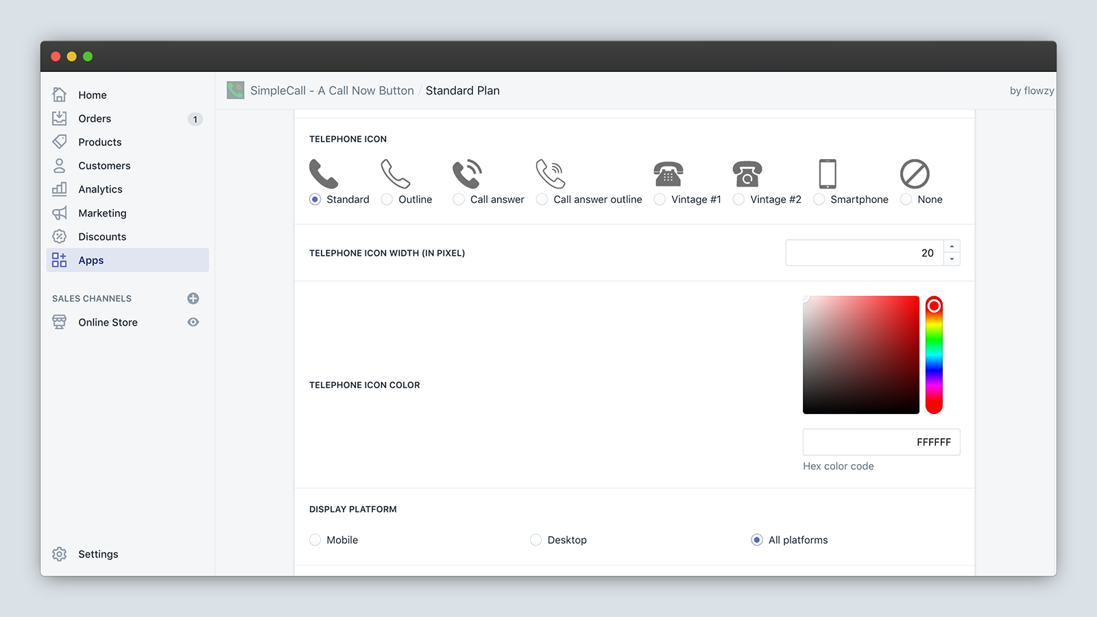Click the Smartphone icon image
Viewport: 1097px width, 617px height.
(x=828, y=174)
